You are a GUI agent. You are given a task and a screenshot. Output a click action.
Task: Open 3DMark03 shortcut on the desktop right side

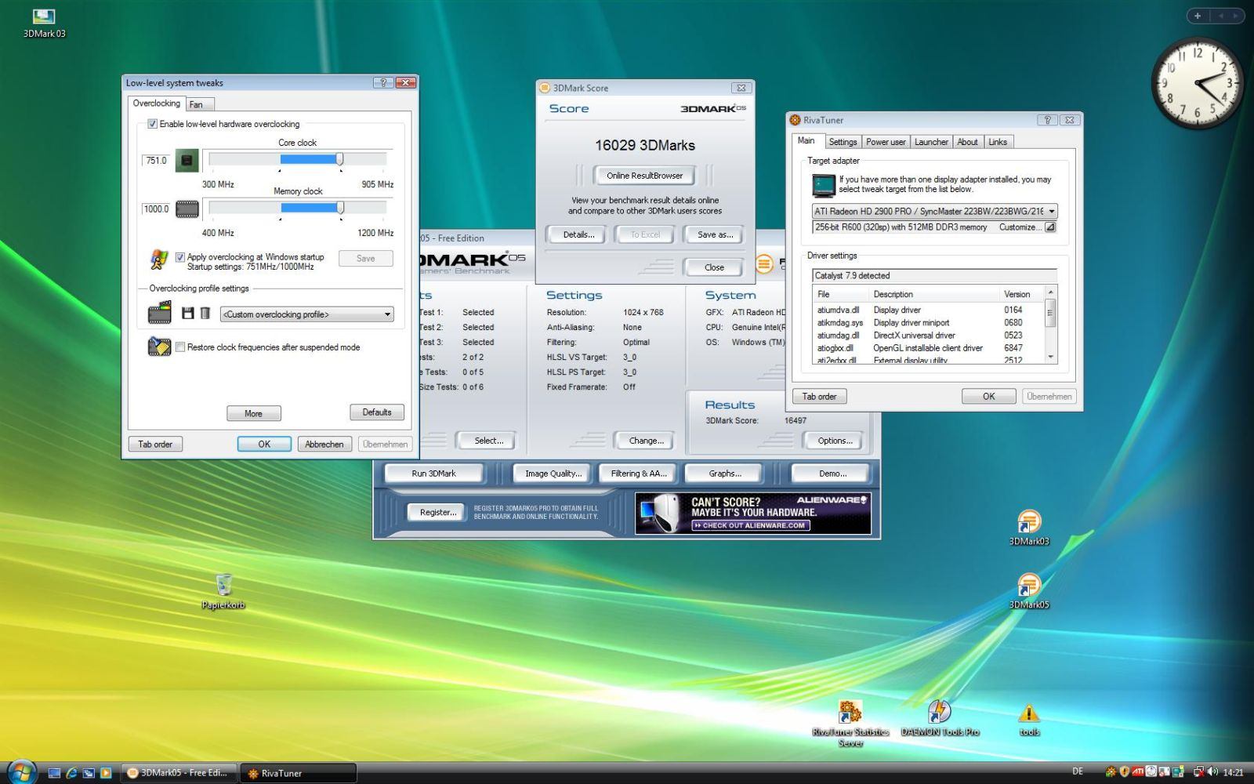[1029, 528]
